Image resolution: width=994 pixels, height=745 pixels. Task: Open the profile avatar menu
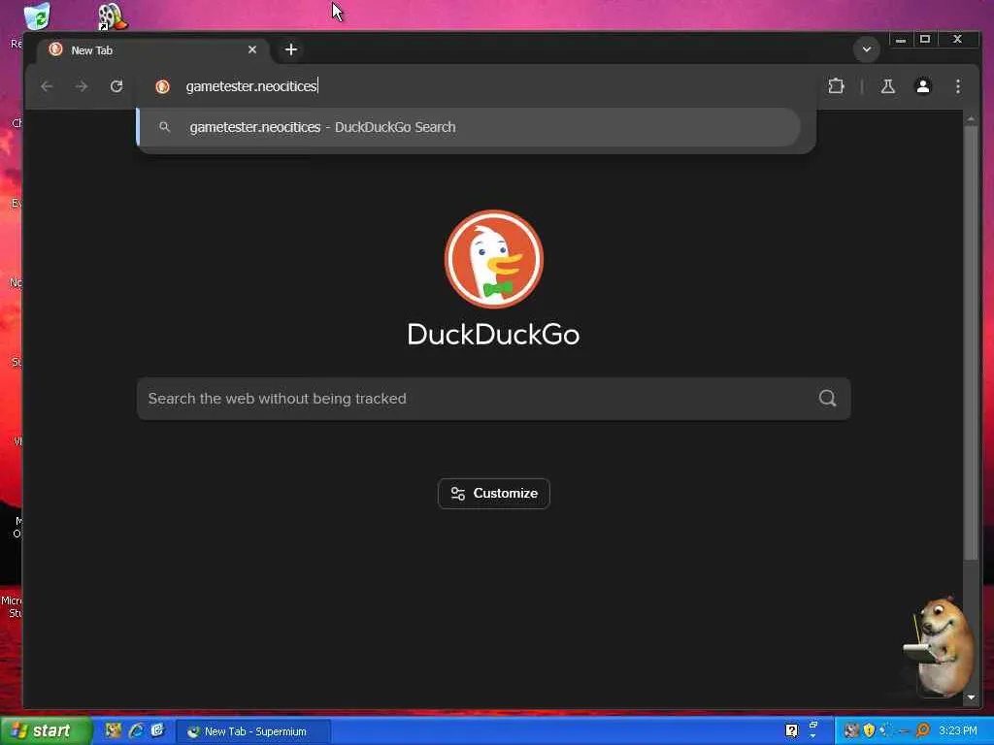pyautogui.click(x=923, y=86)
